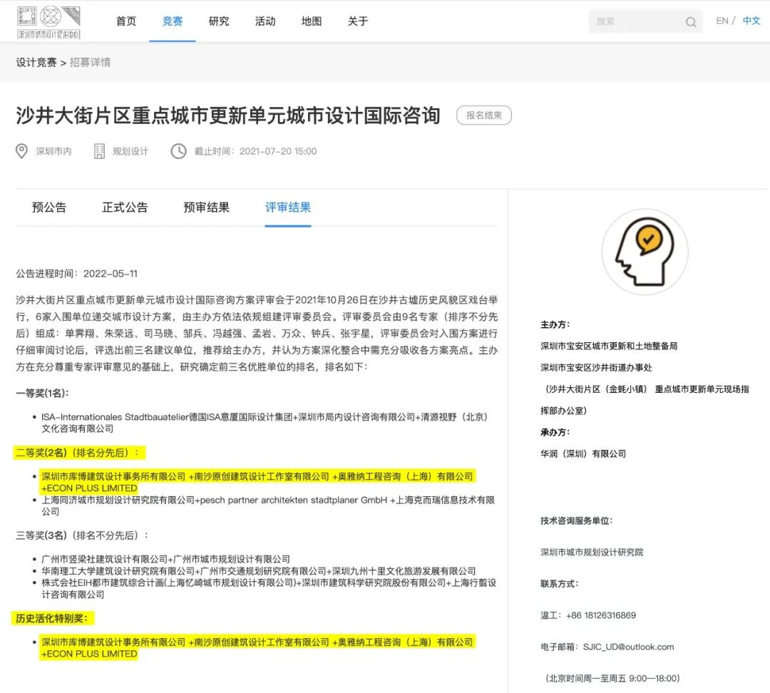Click 华润（深圳）有限公司 text
770x693 pixels.
click(x=583, y=454)
